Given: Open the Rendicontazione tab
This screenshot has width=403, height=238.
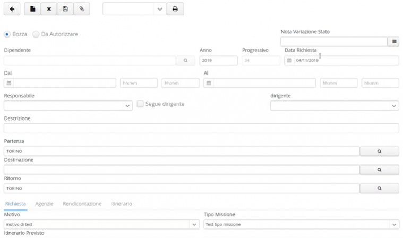Looking at the screenshot, I should [x=82, y=204].
